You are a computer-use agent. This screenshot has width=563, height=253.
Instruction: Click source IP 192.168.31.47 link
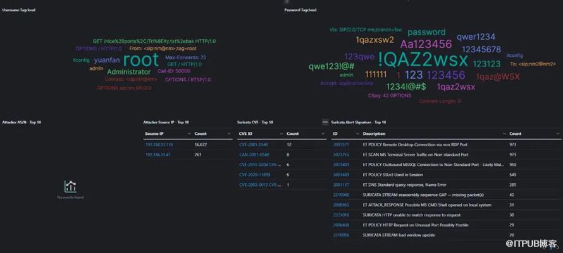coord(158,155)
